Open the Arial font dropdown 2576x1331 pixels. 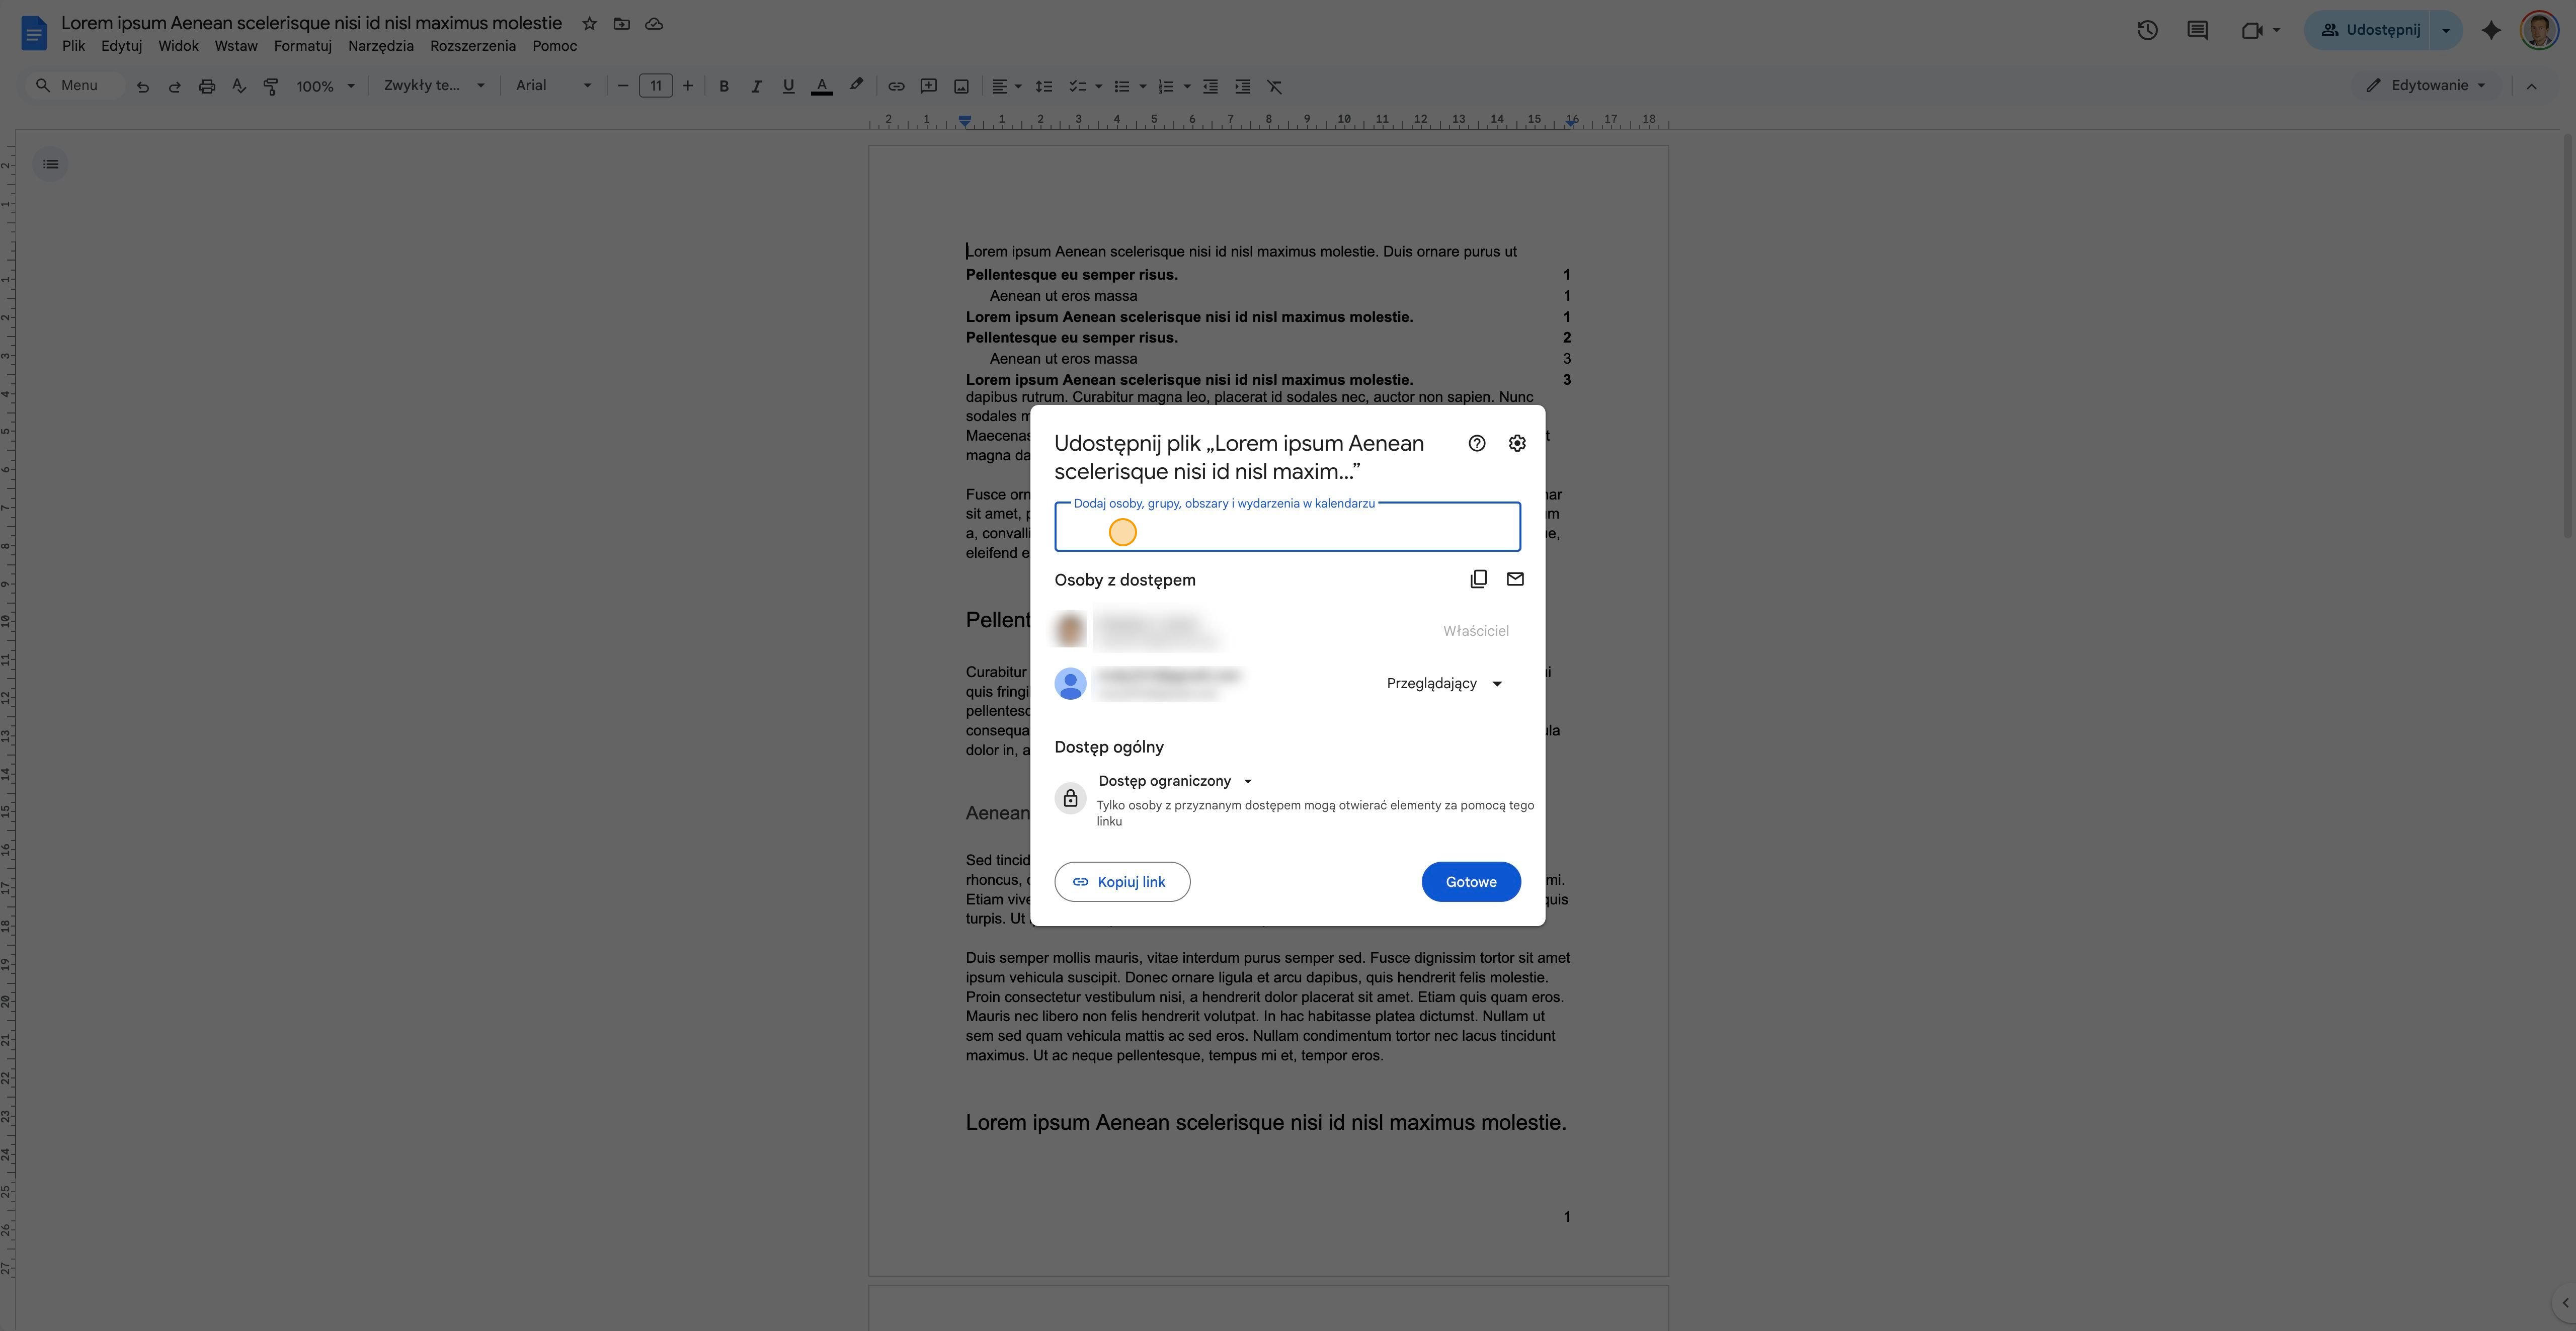(x=553, y=86)
